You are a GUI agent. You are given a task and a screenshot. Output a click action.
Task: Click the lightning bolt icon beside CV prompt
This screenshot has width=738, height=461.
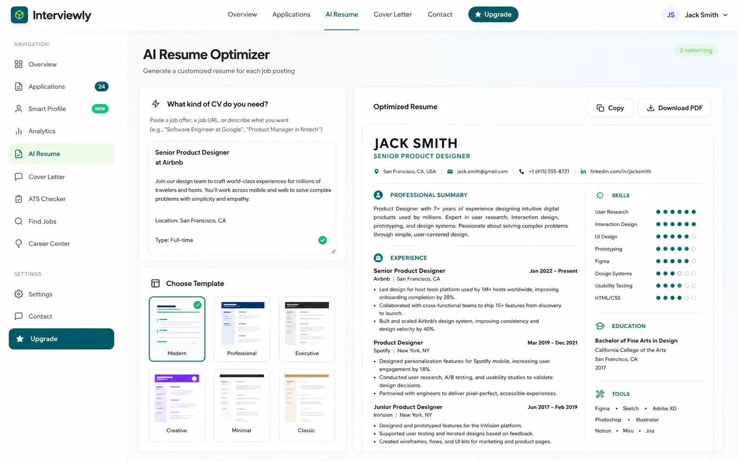[x=156, y=104]
